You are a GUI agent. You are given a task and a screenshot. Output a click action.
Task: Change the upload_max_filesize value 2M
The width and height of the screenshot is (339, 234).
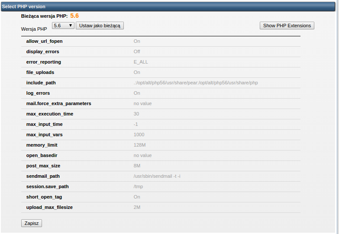pos(137,207)
